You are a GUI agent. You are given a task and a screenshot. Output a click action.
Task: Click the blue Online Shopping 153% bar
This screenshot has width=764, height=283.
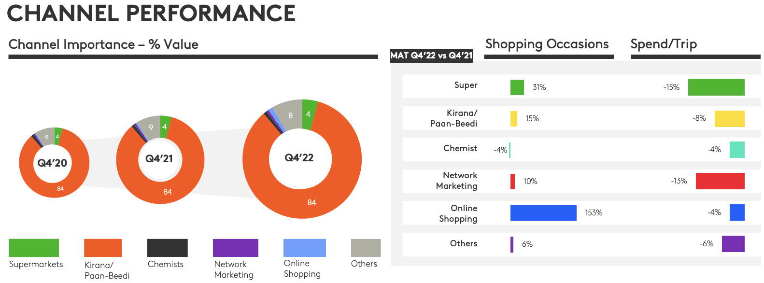543,213
